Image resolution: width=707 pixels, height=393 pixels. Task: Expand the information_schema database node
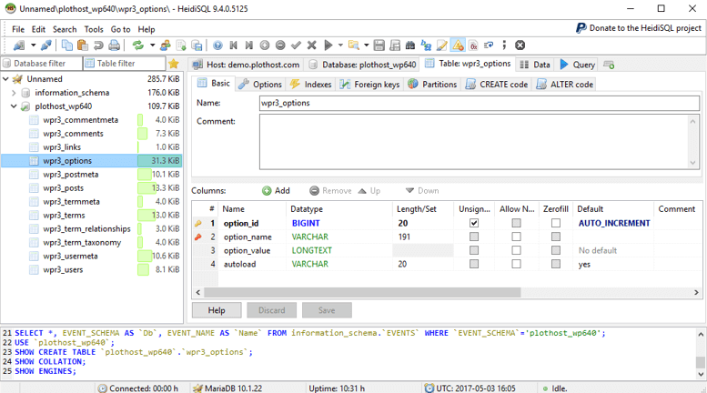[x=14, y=93]
